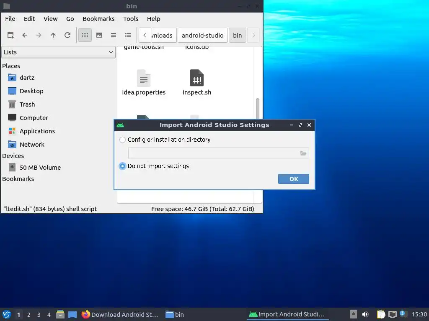Viewport: 429px width, 321px height.
Task: Reload the current folder
Action: click(x=67, y=35)
